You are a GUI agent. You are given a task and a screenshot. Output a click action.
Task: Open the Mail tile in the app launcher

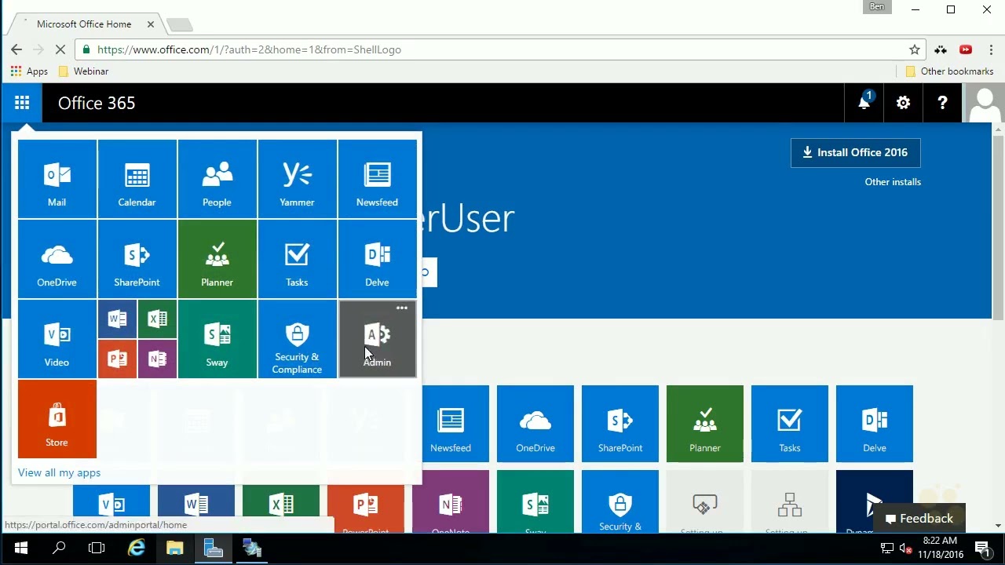[57, 179]
